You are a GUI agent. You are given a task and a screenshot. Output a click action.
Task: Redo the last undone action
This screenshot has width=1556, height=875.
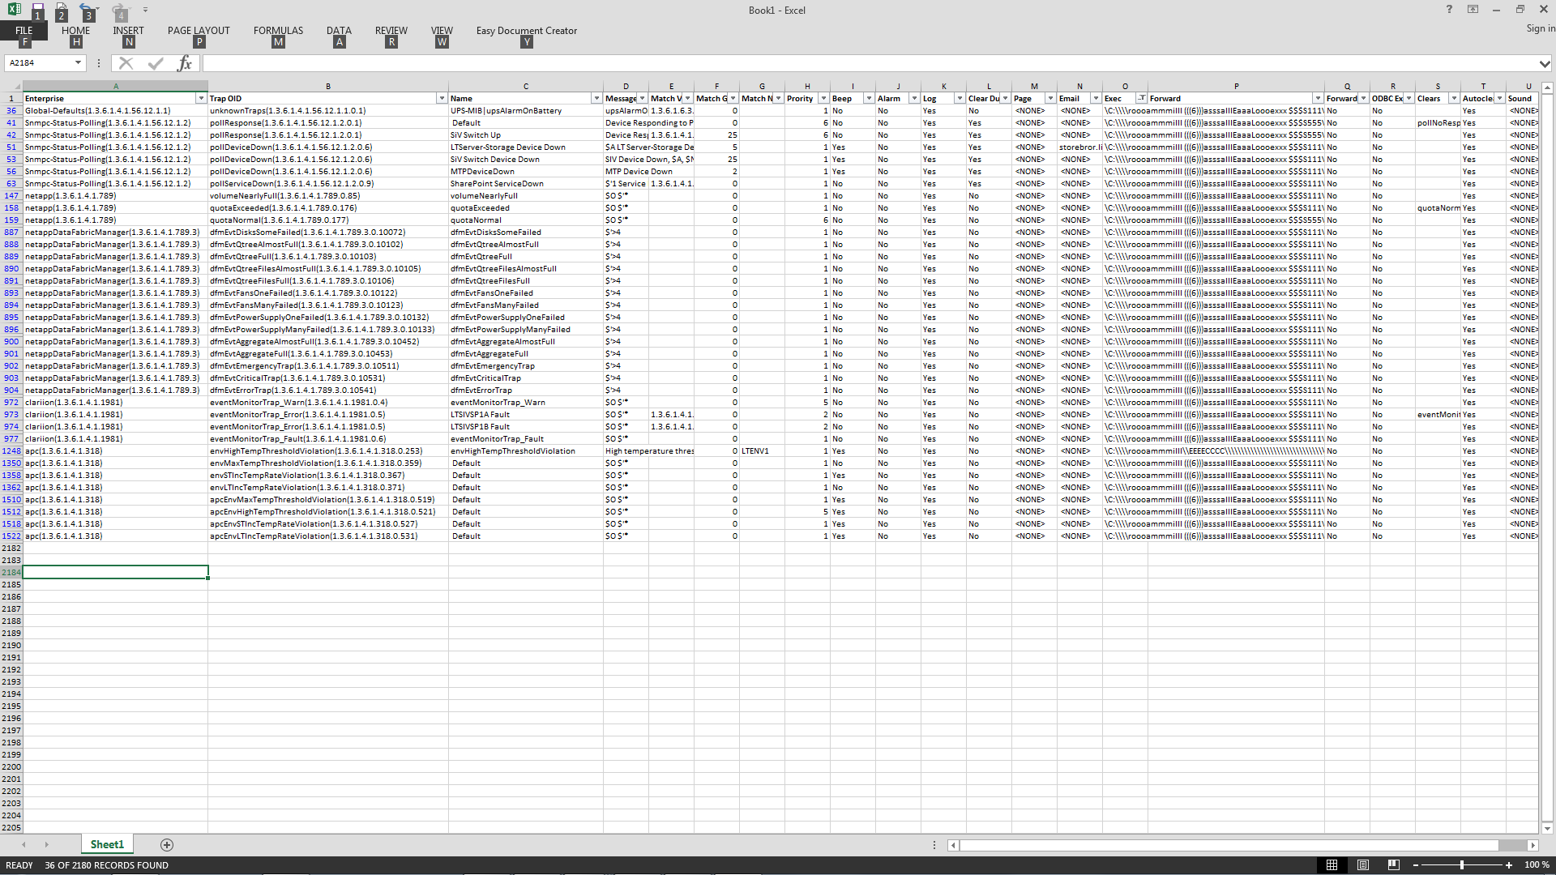point(118,10)
